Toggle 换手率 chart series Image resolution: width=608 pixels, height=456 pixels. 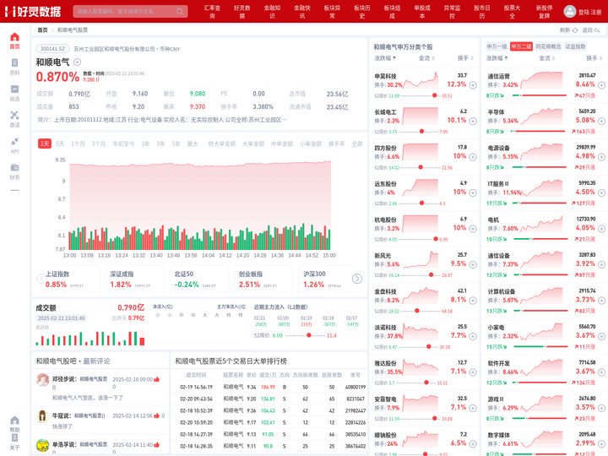pyautogui.click(x=337, y=144)
